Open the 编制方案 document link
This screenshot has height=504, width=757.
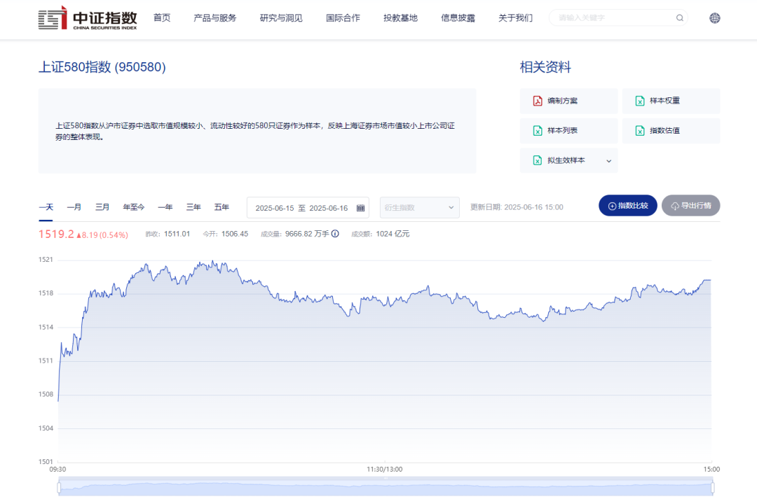click(568, 101)
